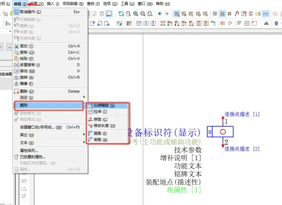
Task: Click the zoom out magnifier icon
Action: [143, 14]
